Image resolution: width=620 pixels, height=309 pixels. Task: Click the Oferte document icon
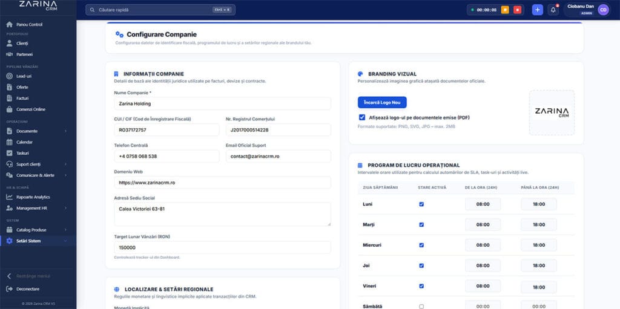tap(10, 87)
